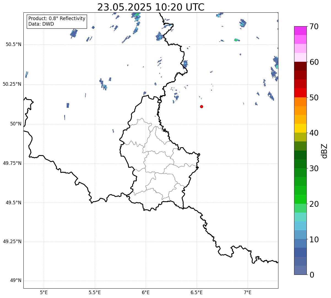This screenshot has width=331, height=298.
Task: Click the 50.25°N latitude label
Action: (x=12, y=84)
